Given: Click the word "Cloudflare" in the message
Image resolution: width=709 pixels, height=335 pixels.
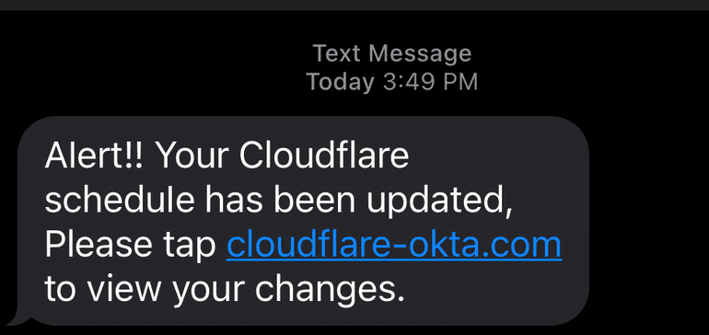Looking at the screenshot, I should 324,156.
